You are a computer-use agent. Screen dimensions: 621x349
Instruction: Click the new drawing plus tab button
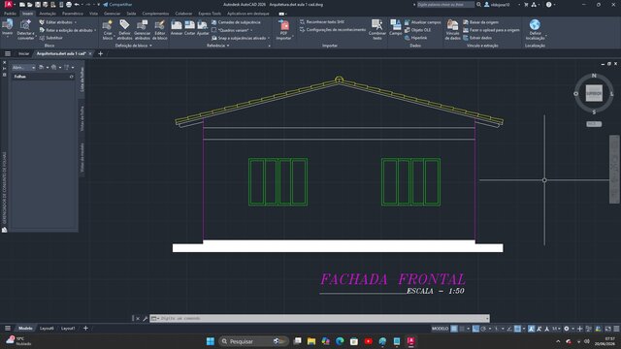click(x=100, y=53)
